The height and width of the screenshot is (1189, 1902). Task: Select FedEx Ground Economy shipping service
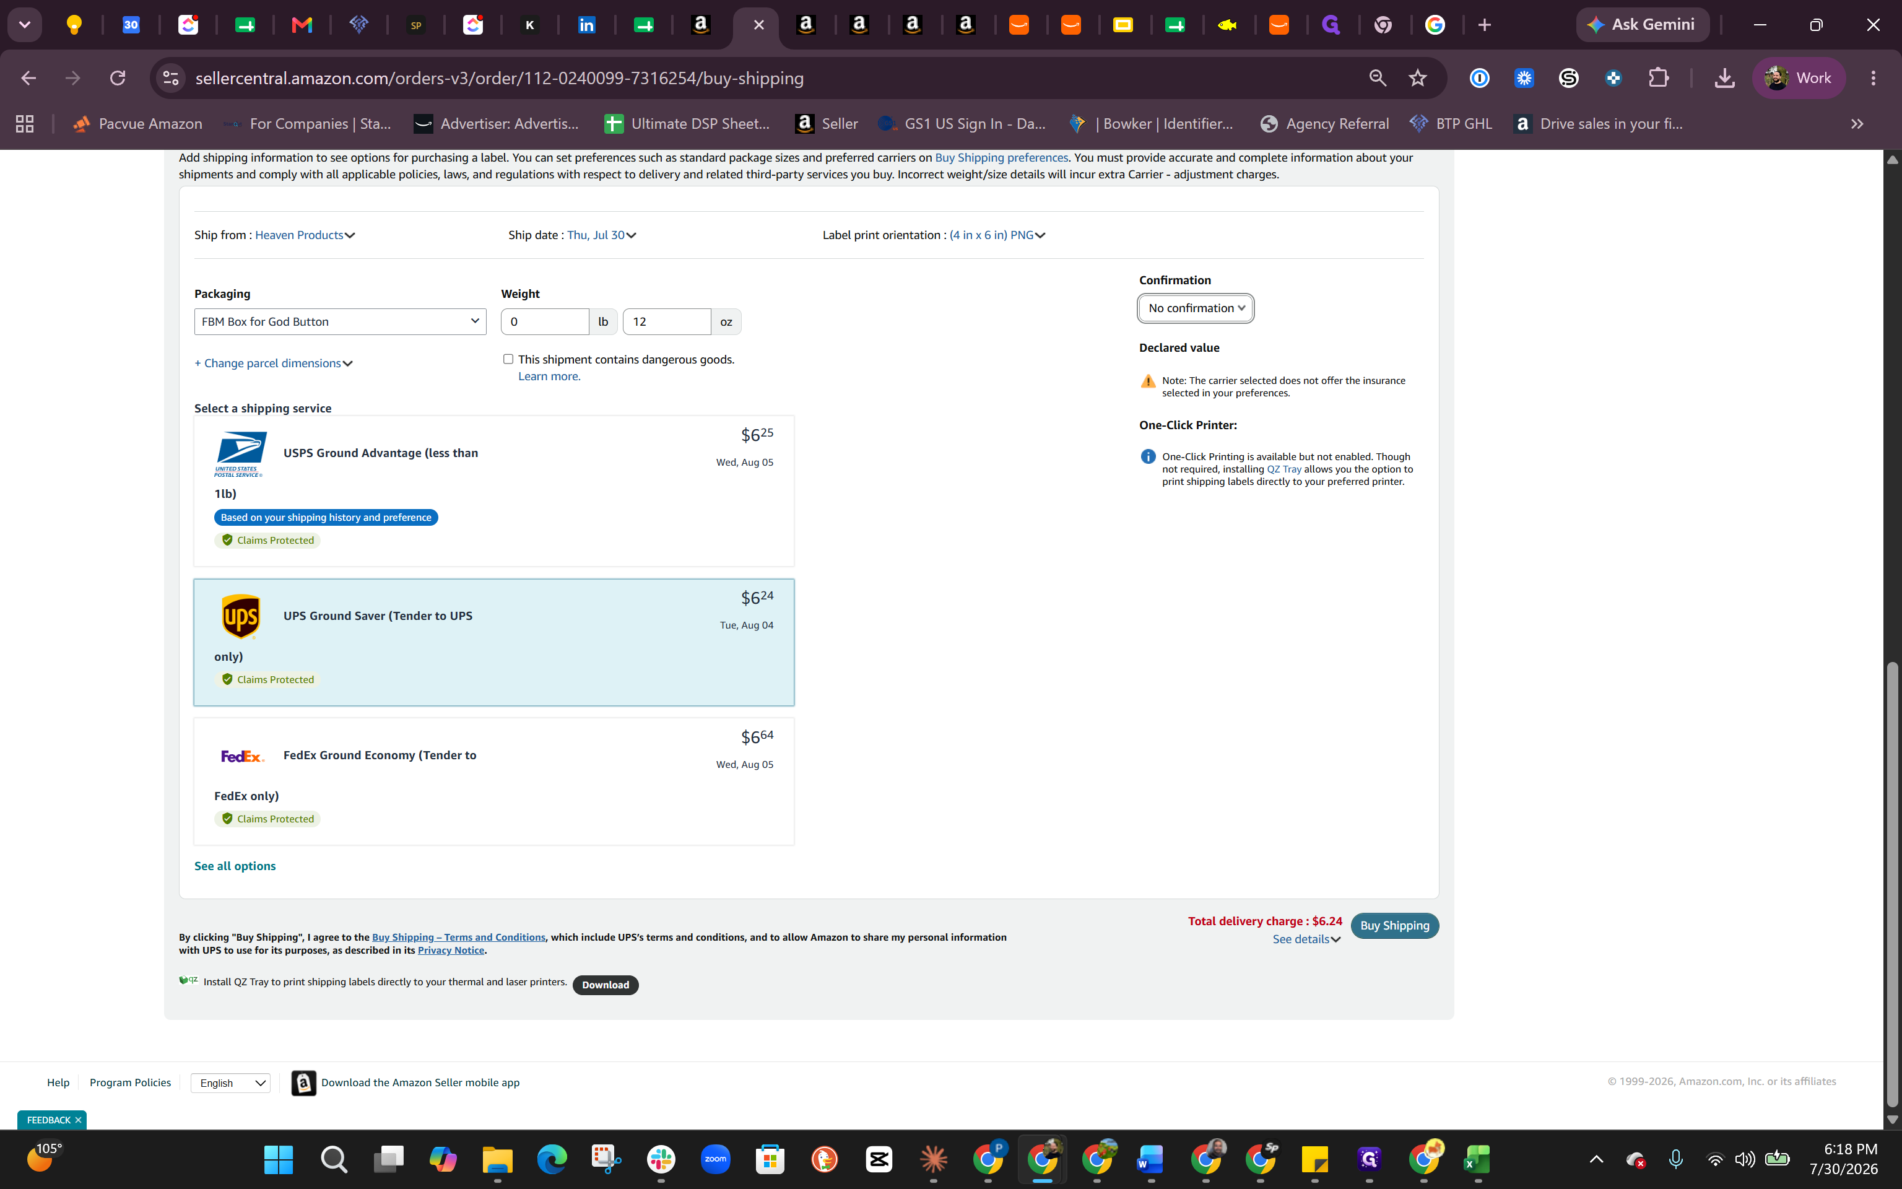pyautogui.click(x=493, y=782)
